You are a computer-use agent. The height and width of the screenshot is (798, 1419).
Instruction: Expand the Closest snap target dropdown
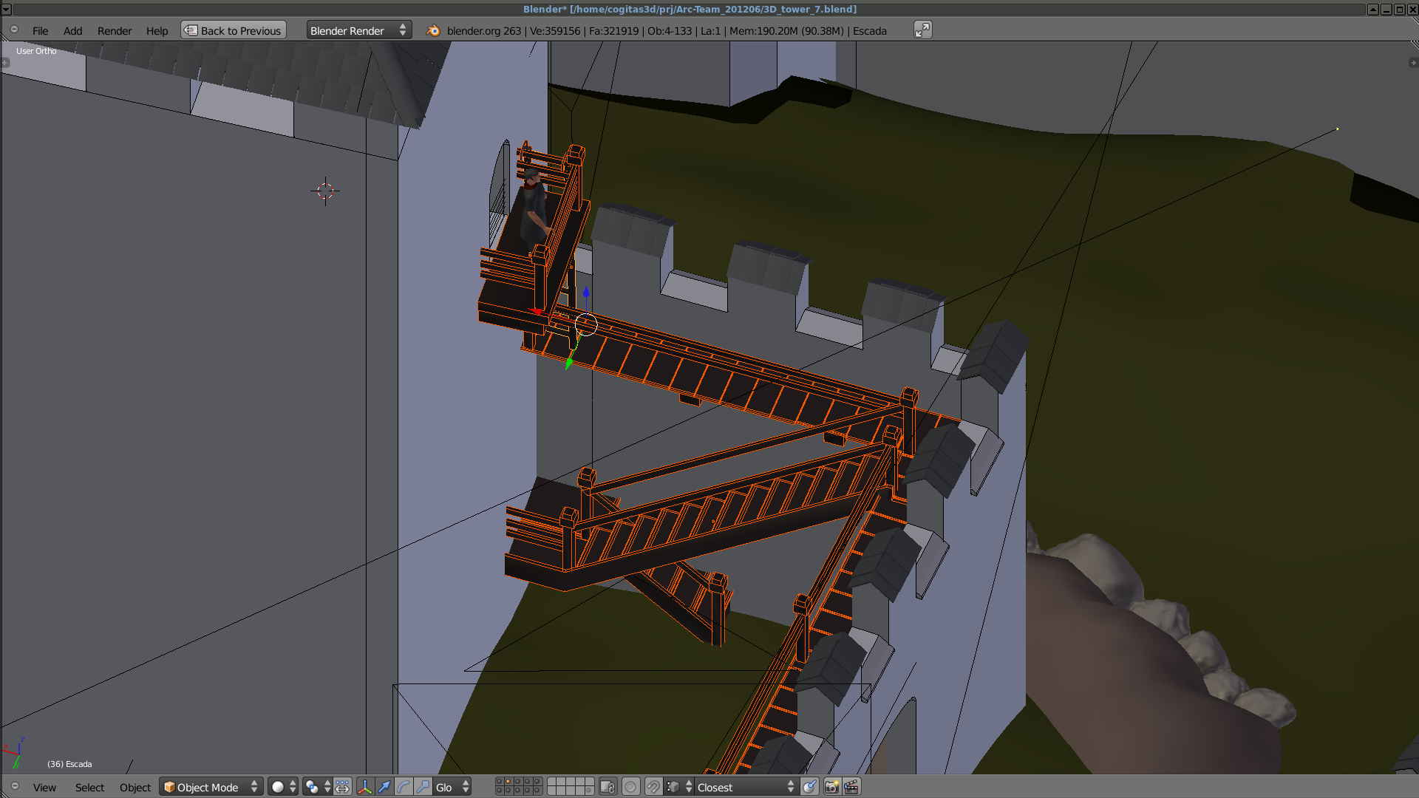click(x=745, y=787)
